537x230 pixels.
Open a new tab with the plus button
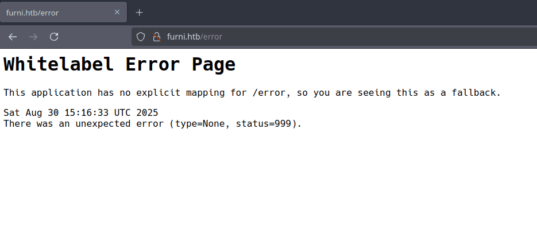[x=139, y=13]
